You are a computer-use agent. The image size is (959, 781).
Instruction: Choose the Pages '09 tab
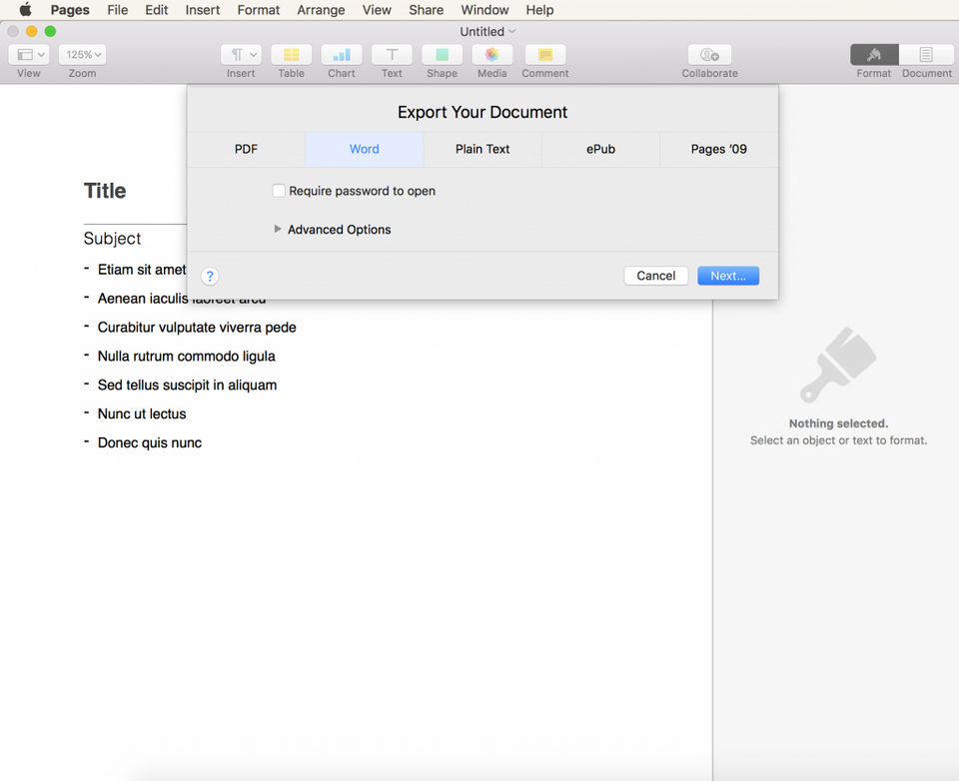pos(718,149)
